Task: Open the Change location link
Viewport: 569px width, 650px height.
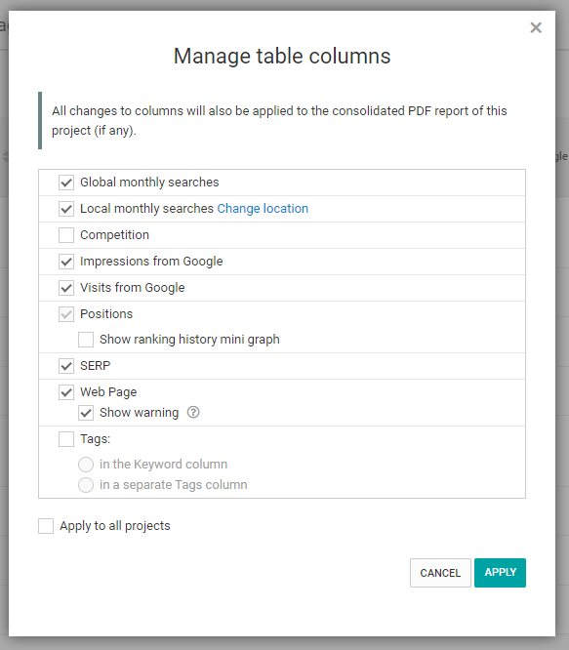Action: 263,208
